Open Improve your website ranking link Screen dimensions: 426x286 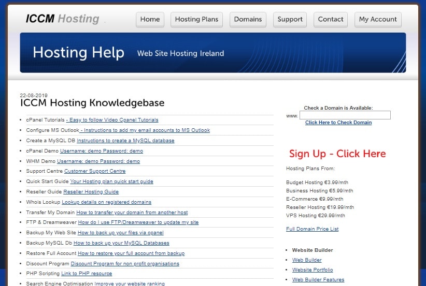click(x=130, y=283)
